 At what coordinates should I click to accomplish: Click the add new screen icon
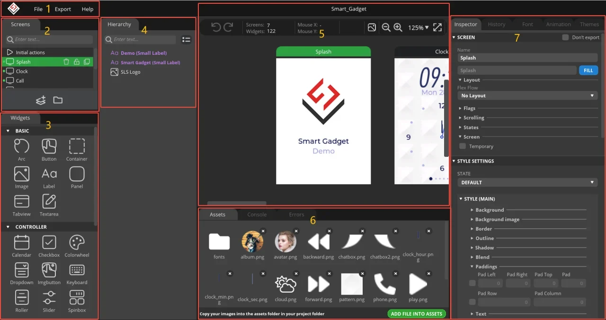(x=41, y=100)
